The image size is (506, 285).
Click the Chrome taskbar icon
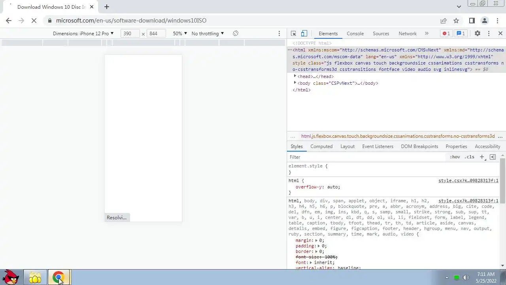[x=59, y=277]
